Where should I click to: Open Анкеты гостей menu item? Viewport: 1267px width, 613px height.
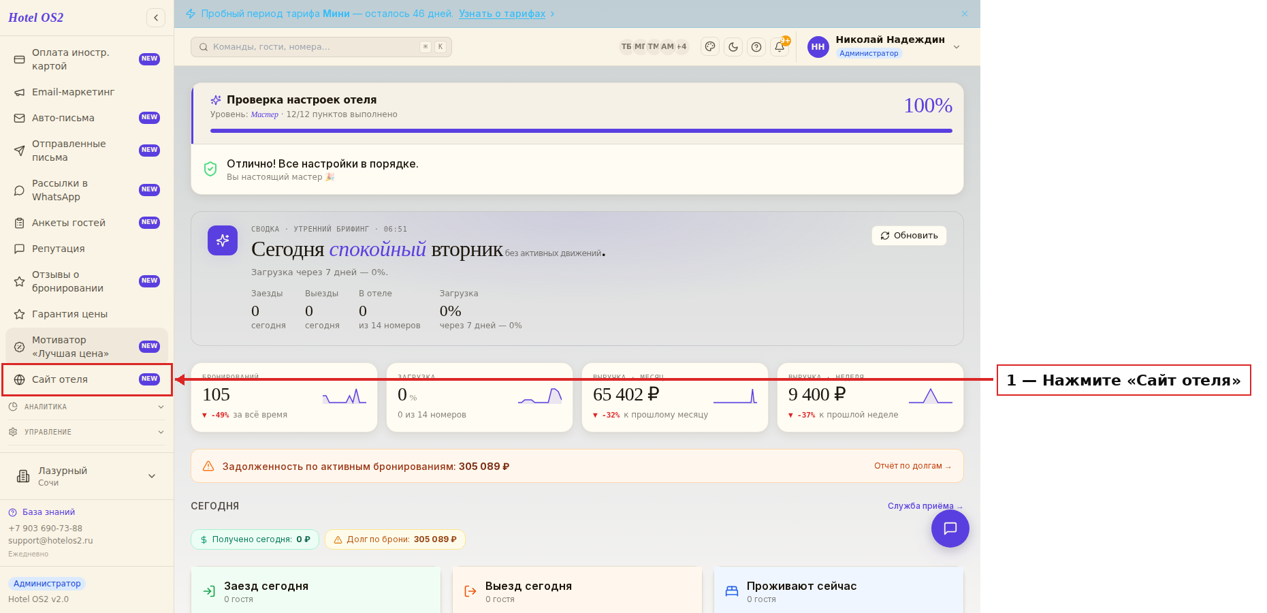(x=86, y=223)
